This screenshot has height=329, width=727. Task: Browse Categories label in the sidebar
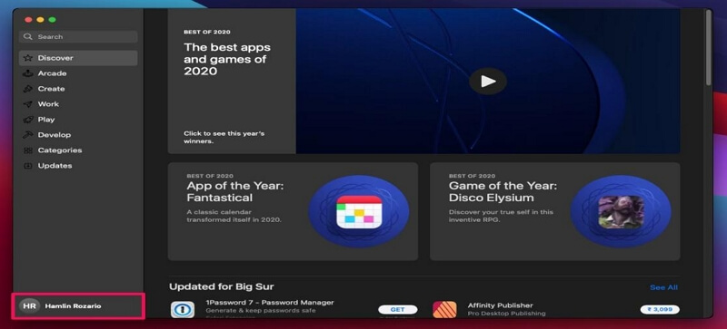click(60, 150)
